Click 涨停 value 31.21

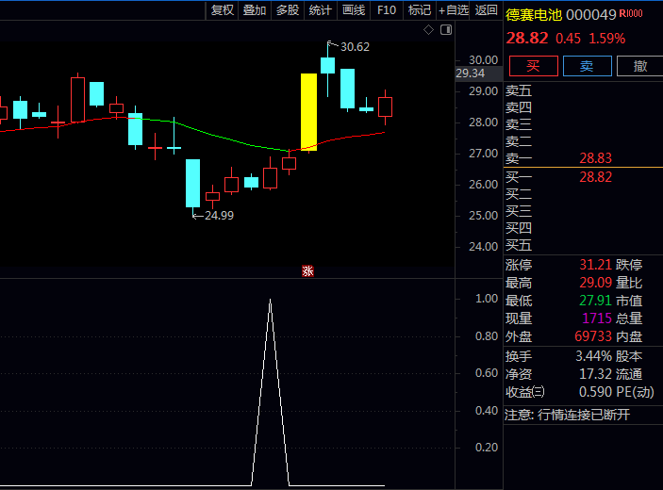pyautogui.click(x=595, y=265)
